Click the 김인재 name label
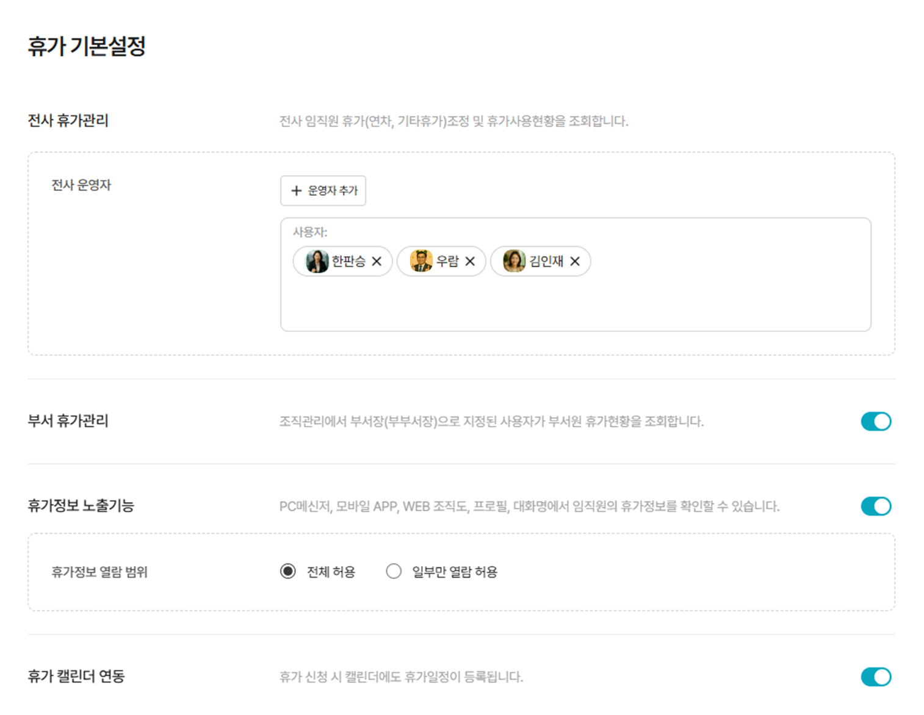 pyautogui.click(x=546, y=261)
